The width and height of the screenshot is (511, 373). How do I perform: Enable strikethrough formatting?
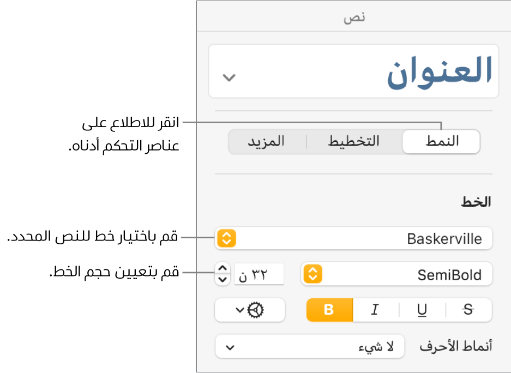point(468,310)
